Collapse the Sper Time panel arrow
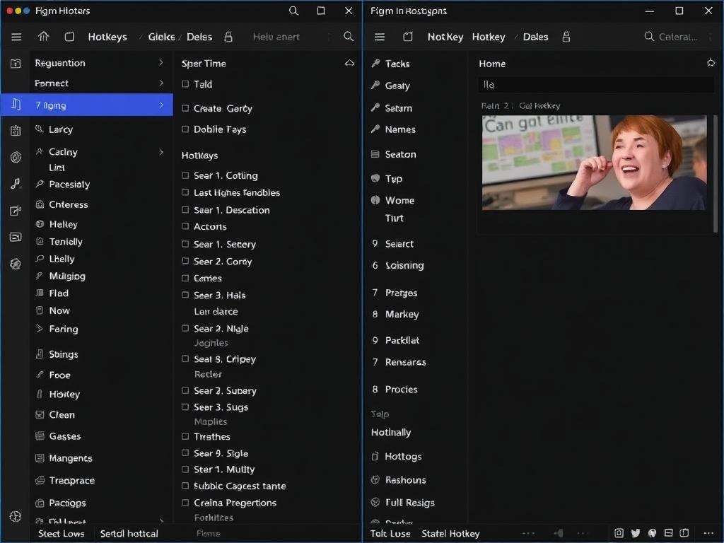The height and width of the screenshot is (543, 724). tap(349, 63)
